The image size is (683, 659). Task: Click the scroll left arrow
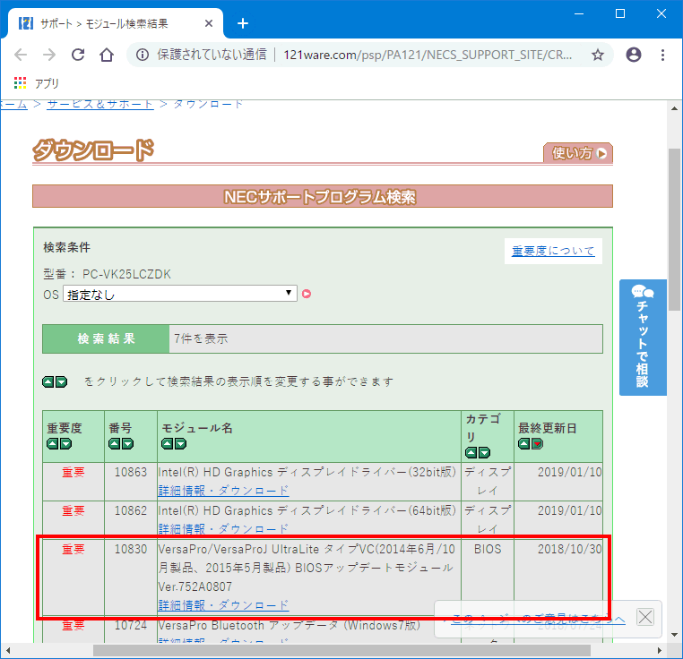tap(7, 651)
